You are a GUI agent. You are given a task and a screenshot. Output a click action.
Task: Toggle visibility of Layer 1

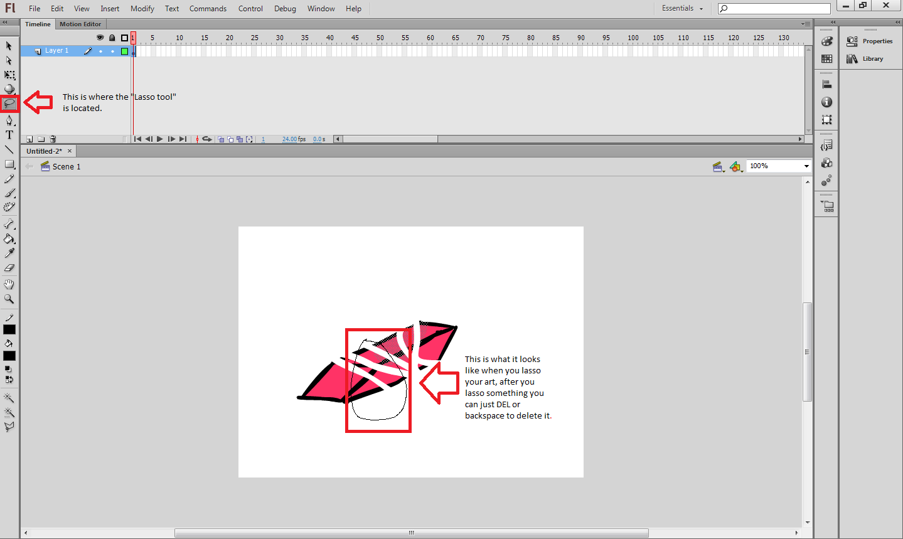click(x=100, y=50)
